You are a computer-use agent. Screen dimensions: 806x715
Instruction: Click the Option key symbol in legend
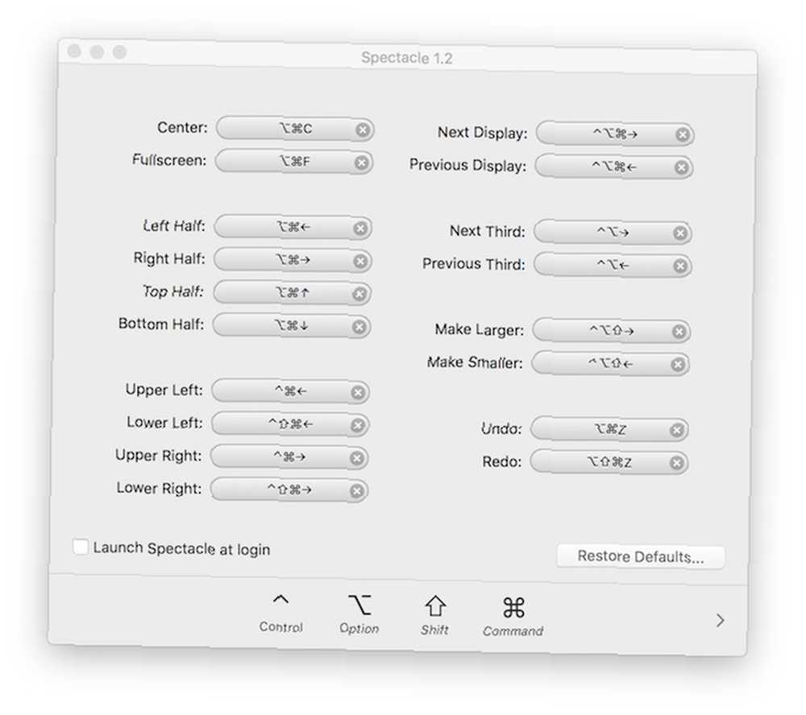pos(359,605)
